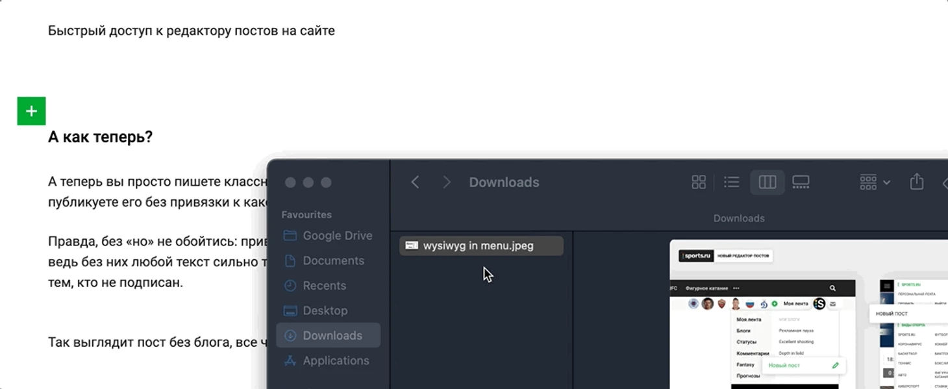Open Desktop folder from the sidebar
The height and width of the screenshot is (389, 948).
[325, 310]
